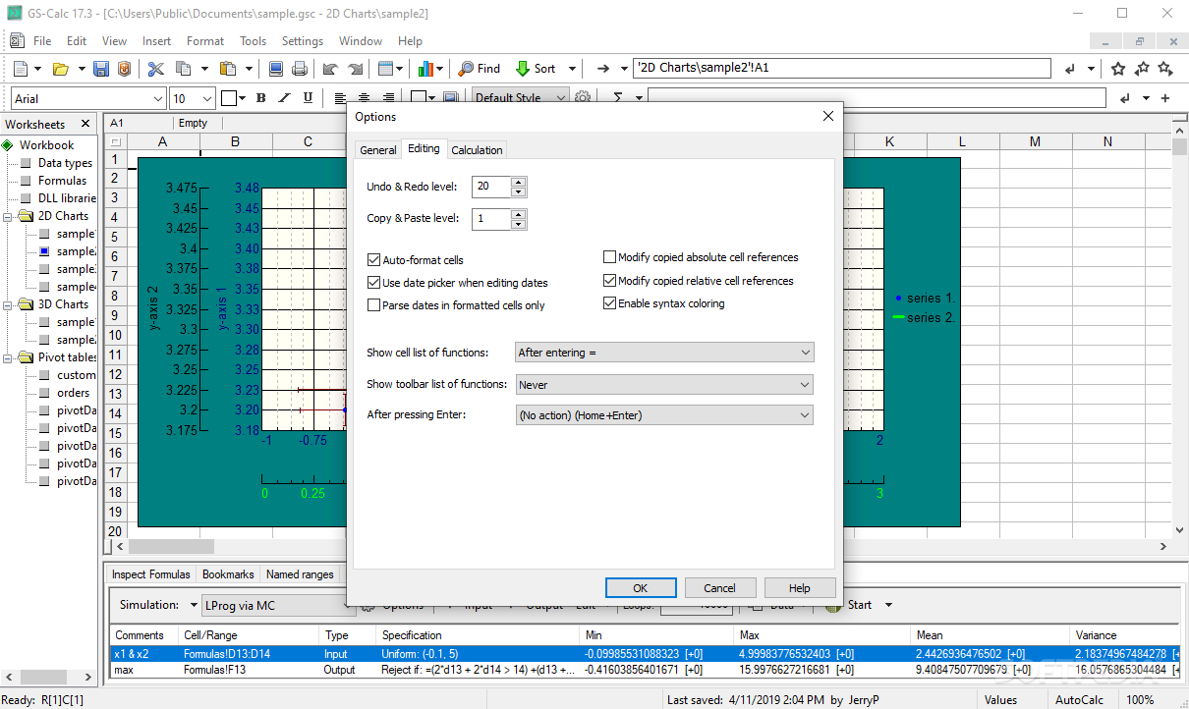Click the shield save-protected icon

coord(124,69)
